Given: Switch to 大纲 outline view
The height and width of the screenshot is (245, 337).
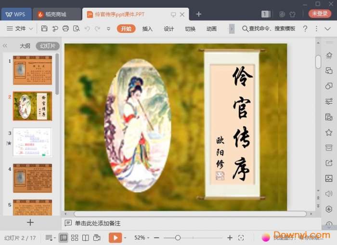Looking at the screenshot, I should click(x=25, y=46).
